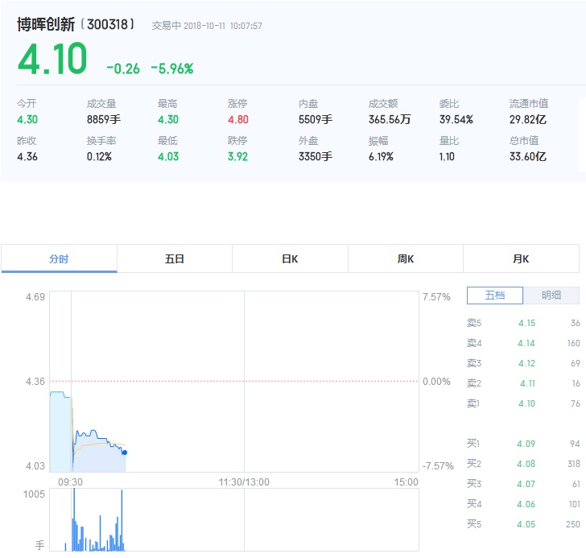Viewport: 586px width, 558px height.
Task: Click the 卖3 ask price 4.12
Action: click(527, 363)
